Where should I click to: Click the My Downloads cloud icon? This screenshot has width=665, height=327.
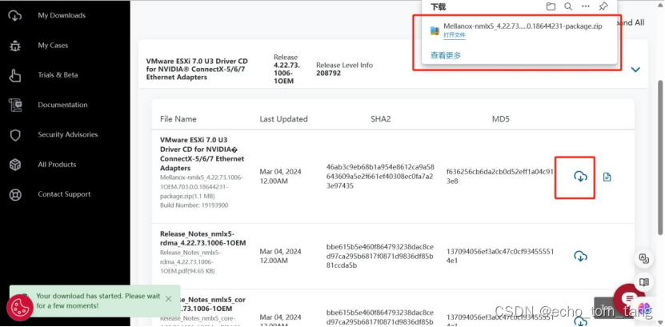[15, 16]
